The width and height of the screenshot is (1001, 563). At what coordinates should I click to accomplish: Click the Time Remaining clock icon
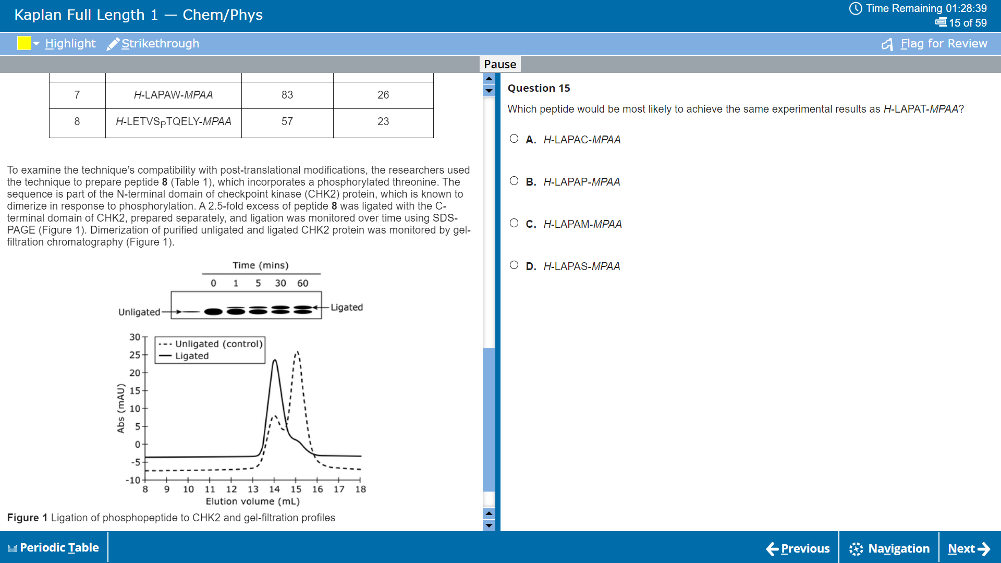856,8
